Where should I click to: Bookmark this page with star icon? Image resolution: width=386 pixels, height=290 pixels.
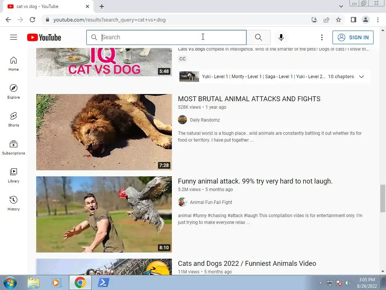pyautogui.click(x=339, y=20)
